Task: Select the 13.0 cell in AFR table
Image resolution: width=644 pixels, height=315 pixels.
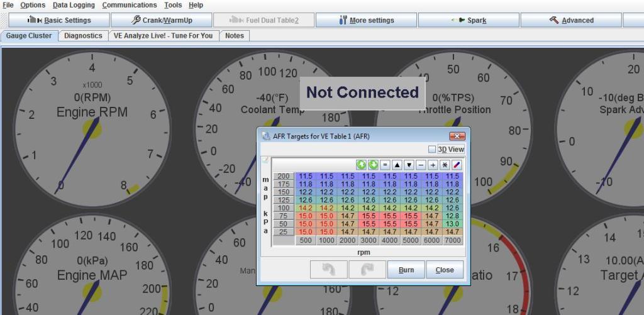Action: coord(452,224)
